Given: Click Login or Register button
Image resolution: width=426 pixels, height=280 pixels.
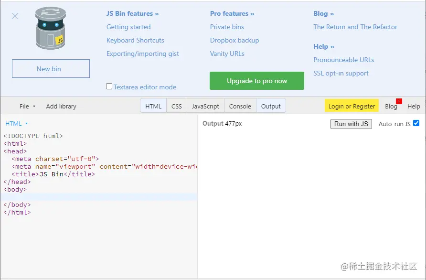Looking at the screenshot, I should 351,106.
